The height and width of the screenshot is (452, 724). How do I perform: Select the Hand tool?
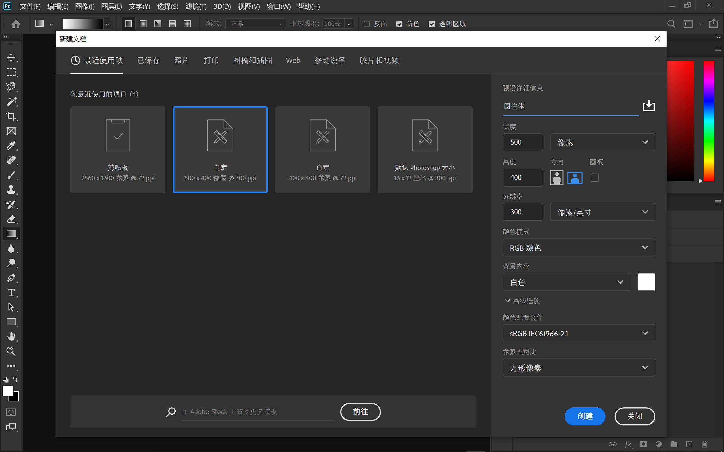pos(11,337)
